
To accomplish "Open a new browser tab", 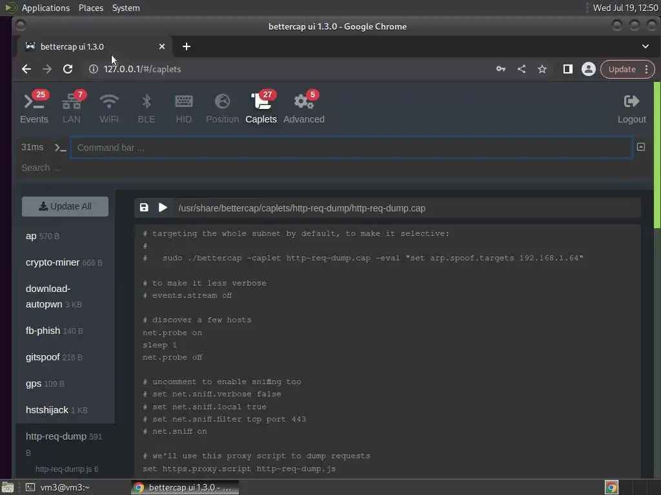I will 187,46.
